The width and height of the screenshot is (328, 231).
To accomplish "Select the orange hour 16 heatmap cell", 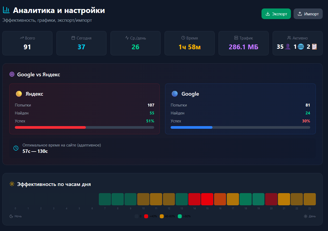I will 220,199.
